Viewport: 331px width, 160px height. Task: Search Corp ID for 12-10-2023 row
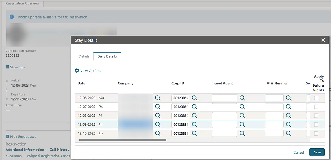point(194,133)
